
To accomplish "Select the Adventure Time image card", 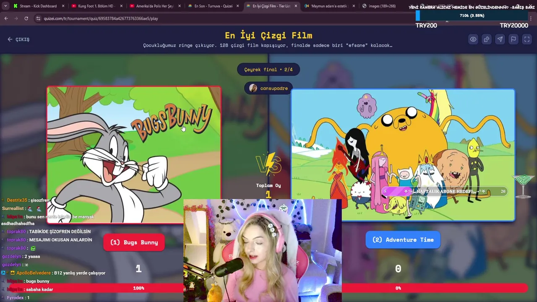I will [403, 155].
